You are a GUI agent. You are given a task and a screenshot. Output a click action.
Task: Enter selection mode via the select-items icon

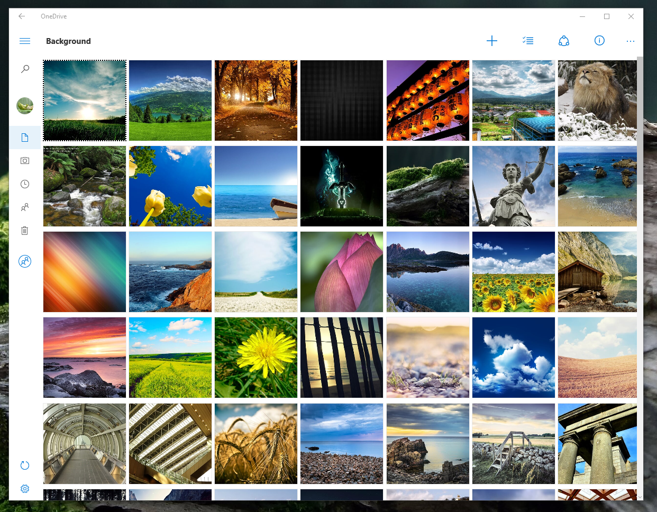(x=527, y=41)
